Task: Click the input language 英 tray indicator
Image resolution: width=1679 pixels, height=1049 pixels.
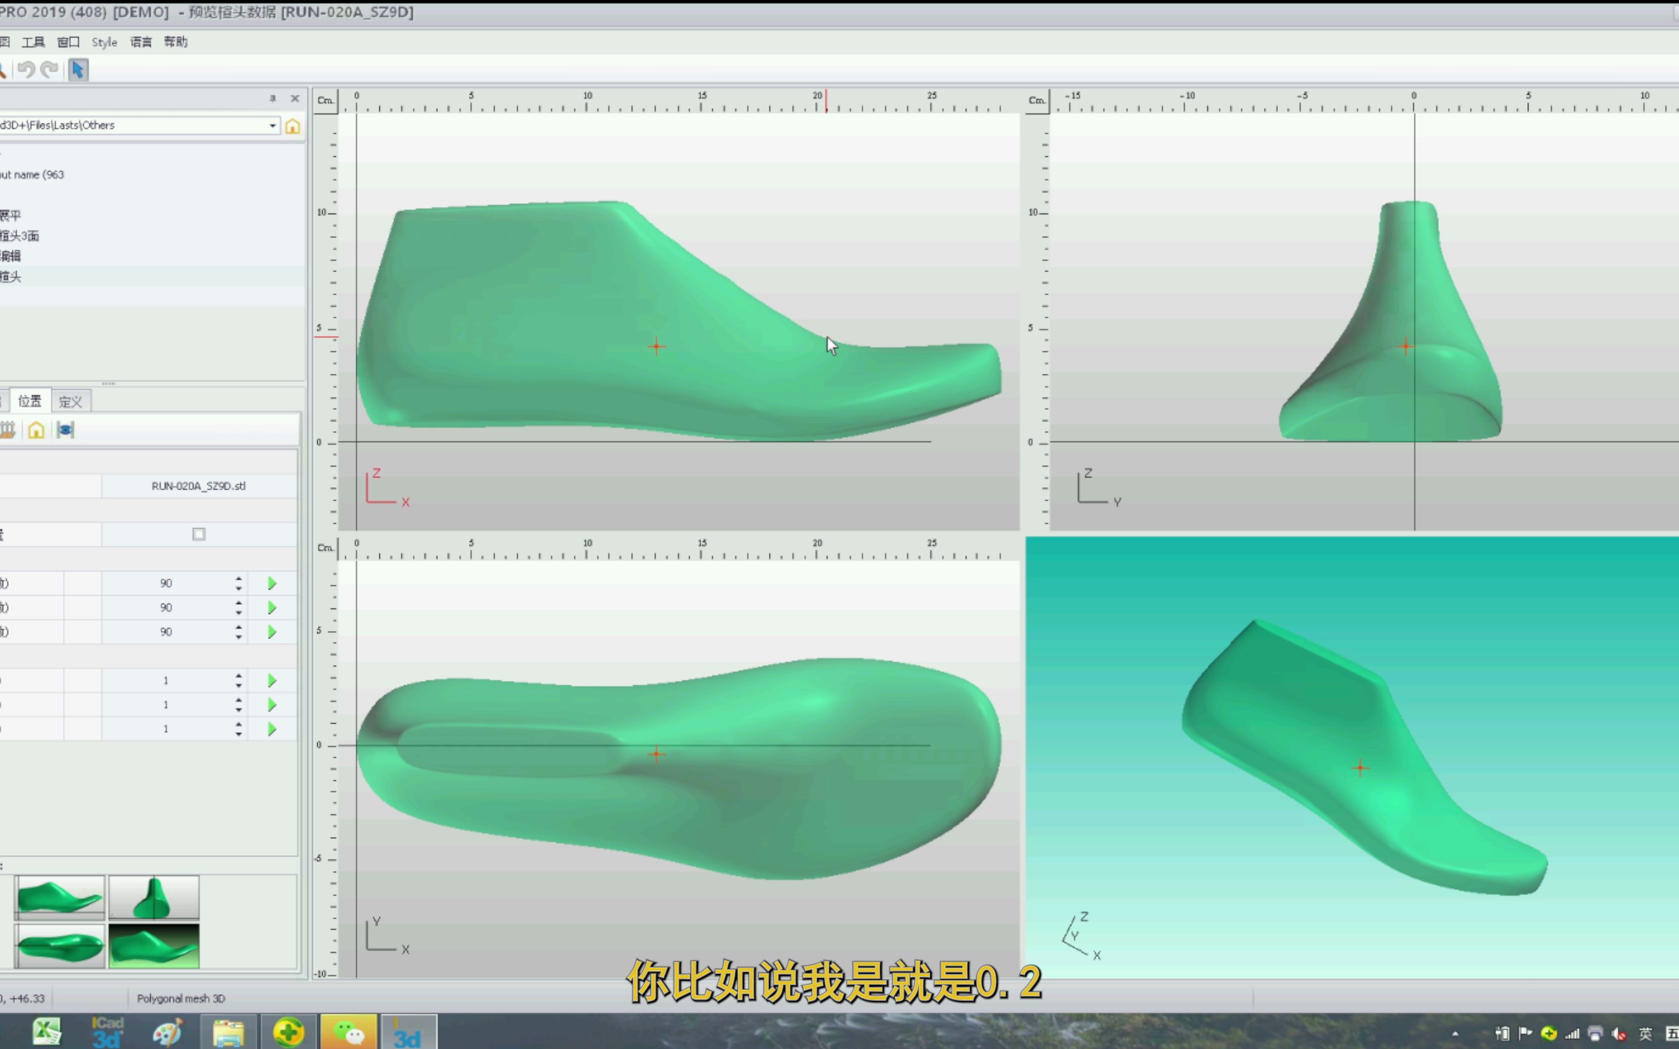Action: point(1645,1034)
